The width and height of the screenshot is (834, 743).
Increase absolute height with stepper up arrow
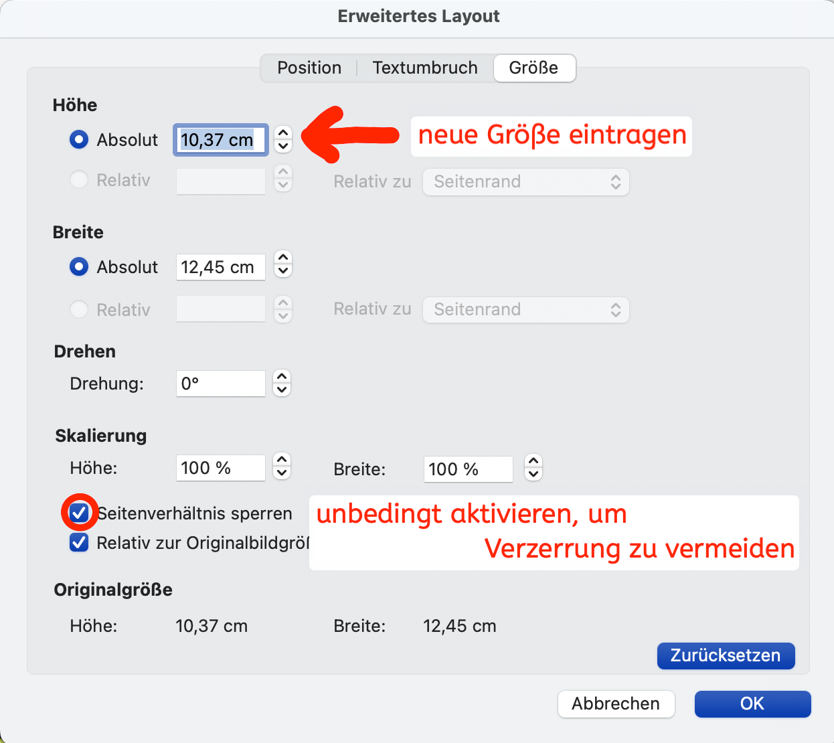click(x=283, y=133)
